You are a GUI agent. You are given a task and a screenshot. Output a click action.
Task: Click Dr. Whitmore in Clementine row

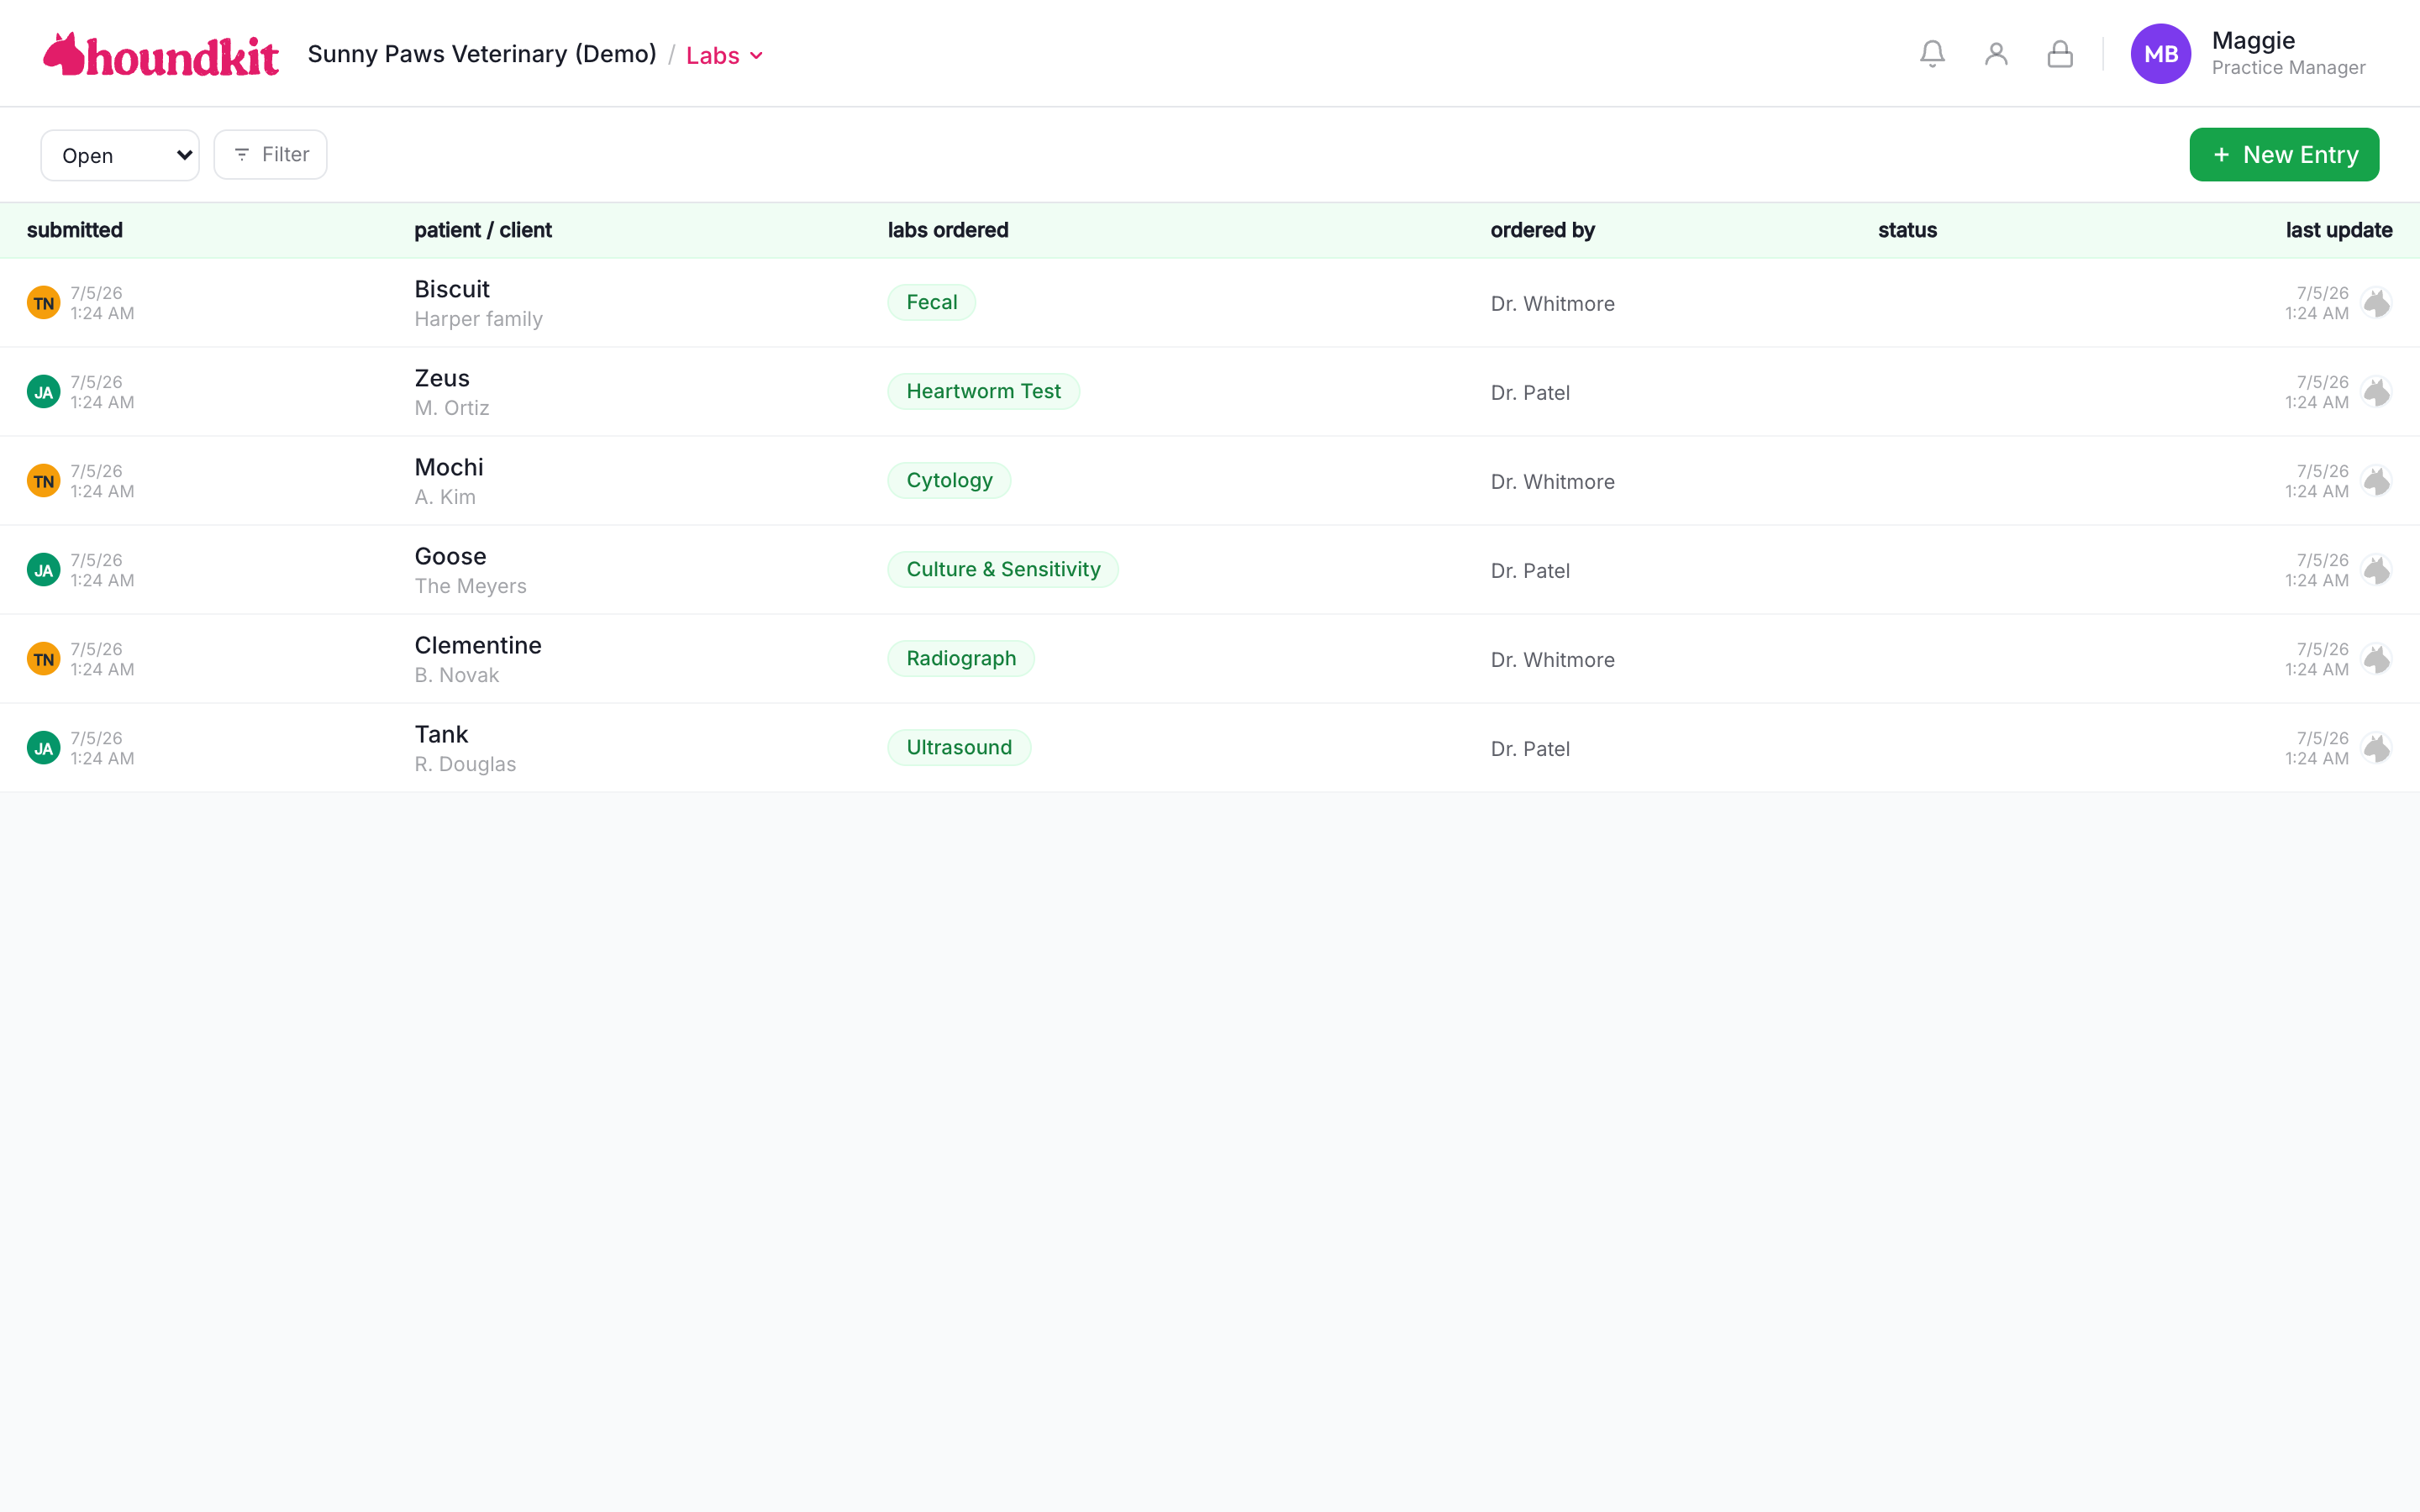click(x=1552, y=660)
